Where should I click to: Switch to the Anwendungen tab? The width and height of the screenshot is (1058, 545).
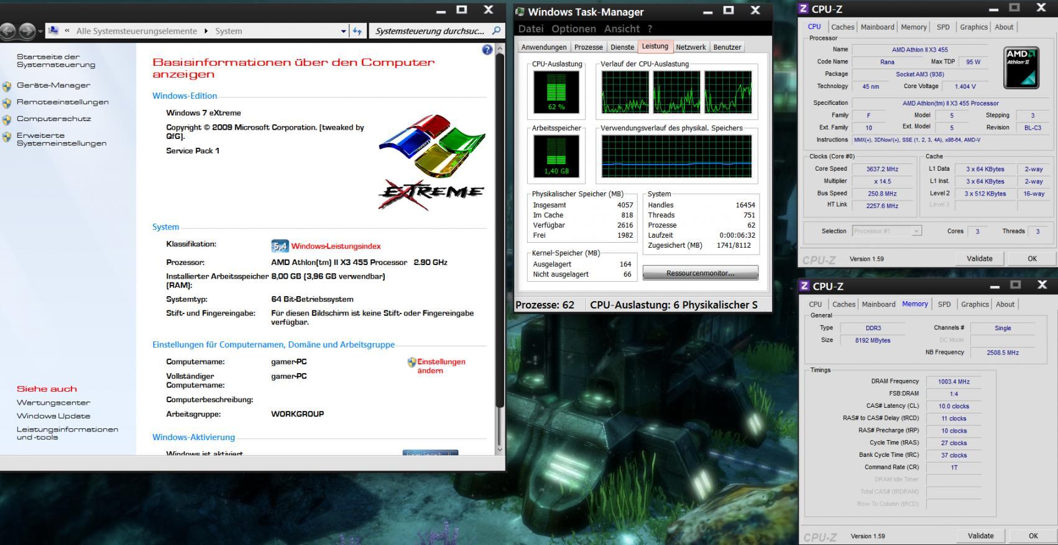tap(544, 47)
